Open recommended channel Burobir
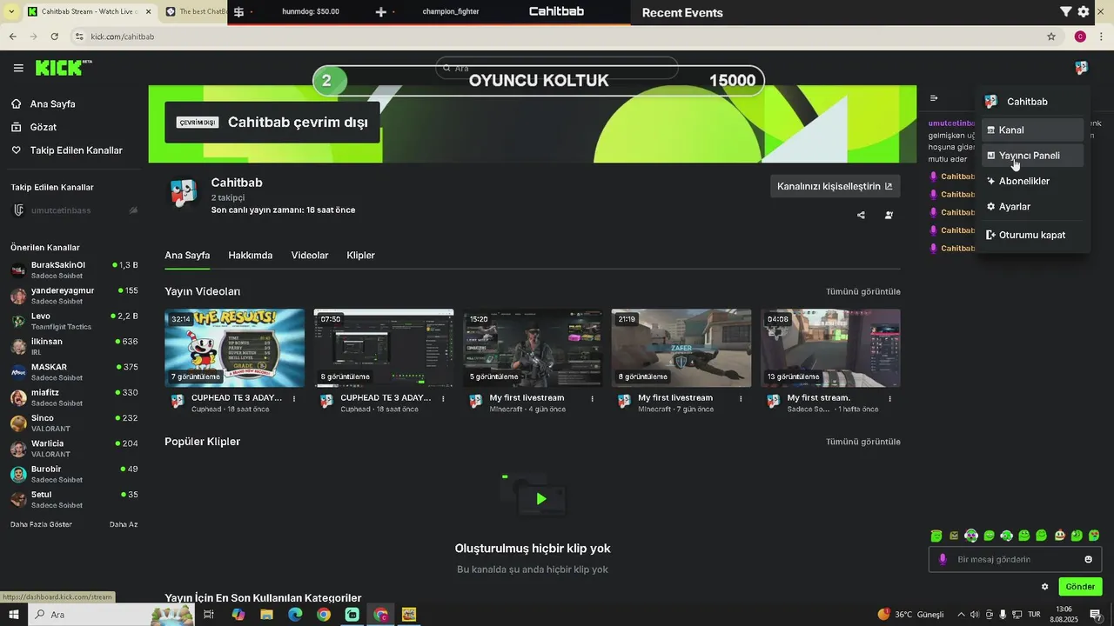1114x626 pixels. pyautogui.click(x=73, y=474)
